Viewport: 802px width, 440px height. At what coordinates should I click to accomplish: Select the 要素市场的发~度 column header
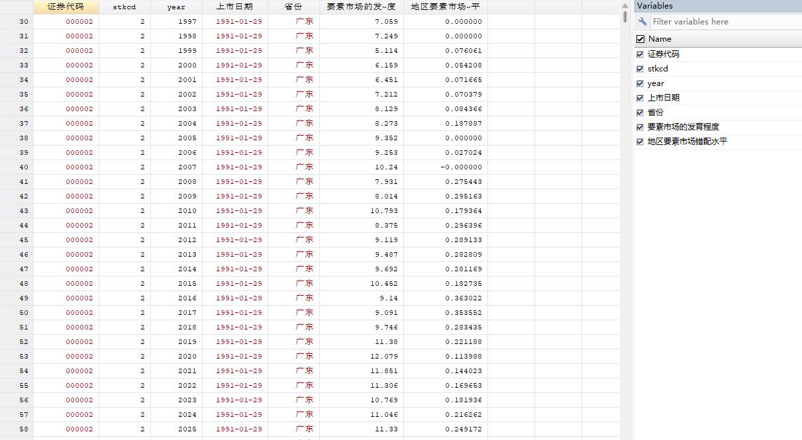click(x=362, y=7)
